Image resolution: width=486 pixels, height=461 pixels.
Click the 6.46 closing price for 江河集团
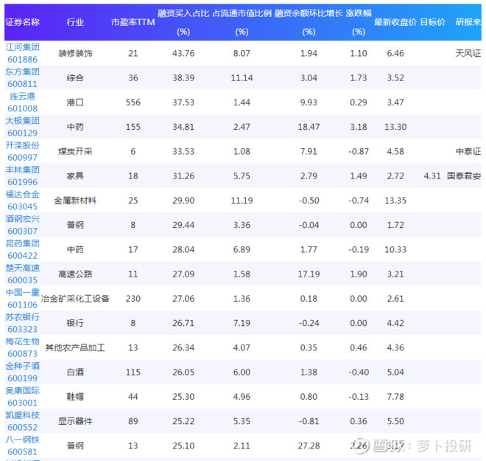tap(395, 53)
